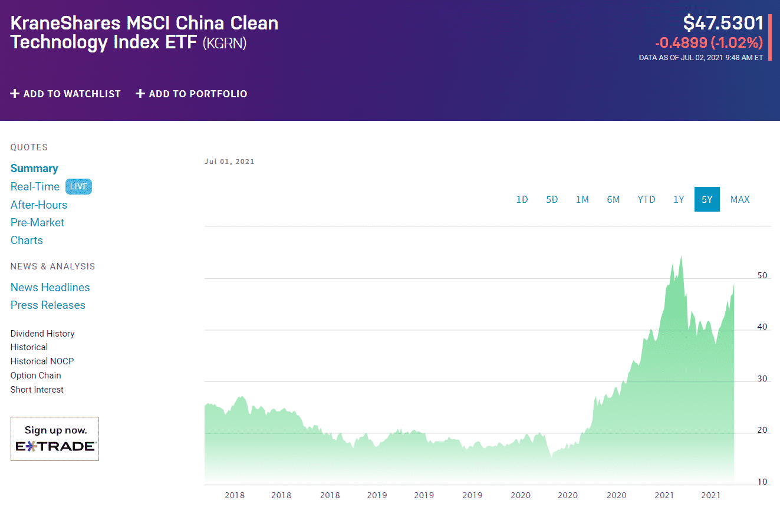780x517 pixels.
Task: Click the data as of timestamp
Action: click(x=701, y=58)
